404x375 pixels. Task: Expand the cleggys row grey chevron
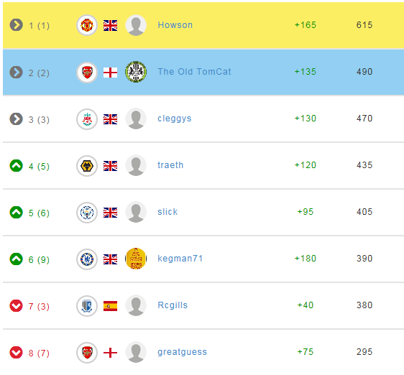coord(17,119)
